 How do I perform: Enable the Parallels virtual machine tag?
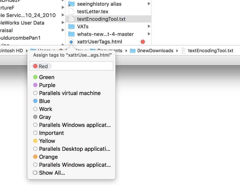pyautogui.click(x=70, y=93)
